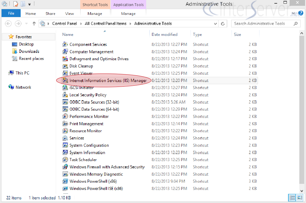The height and width of the screenshot is (203, 306).
Task: Select the Windows Firewall with Advanced Security icon
Action: (65, 167)
